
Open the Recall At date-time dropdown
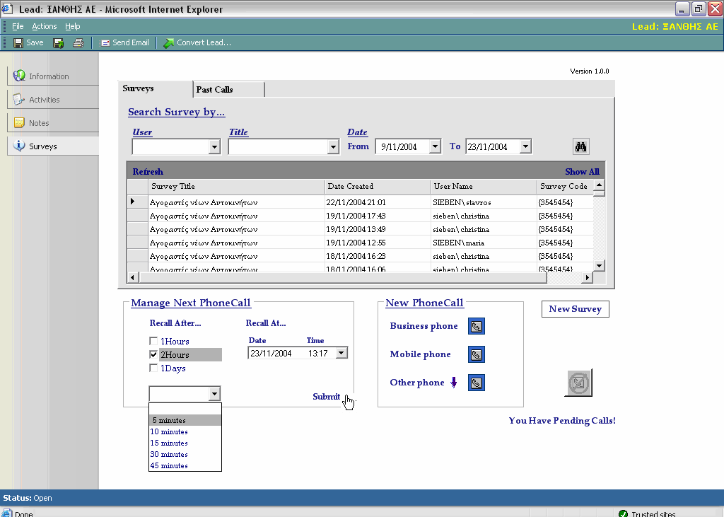pos(341,353)
